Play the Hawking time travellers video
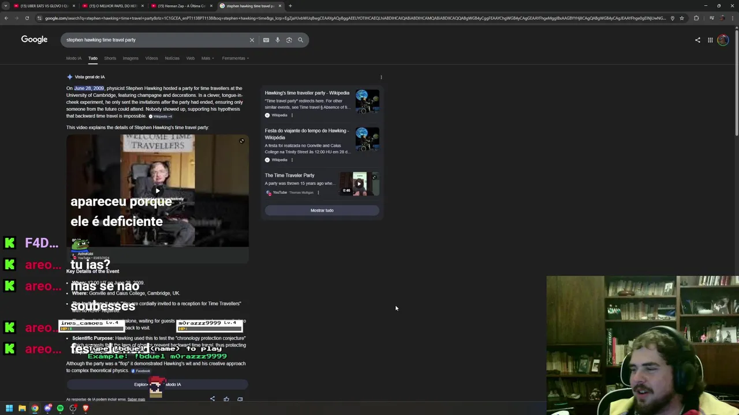This screenshot has height=415, width=739. (157, 191)
